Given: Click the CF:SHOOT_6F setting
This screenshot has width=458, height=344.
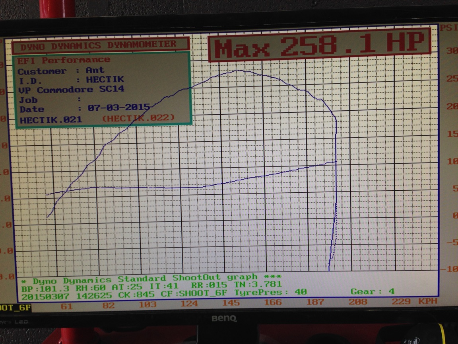Looking at the screenshot, I should point(194,293).
